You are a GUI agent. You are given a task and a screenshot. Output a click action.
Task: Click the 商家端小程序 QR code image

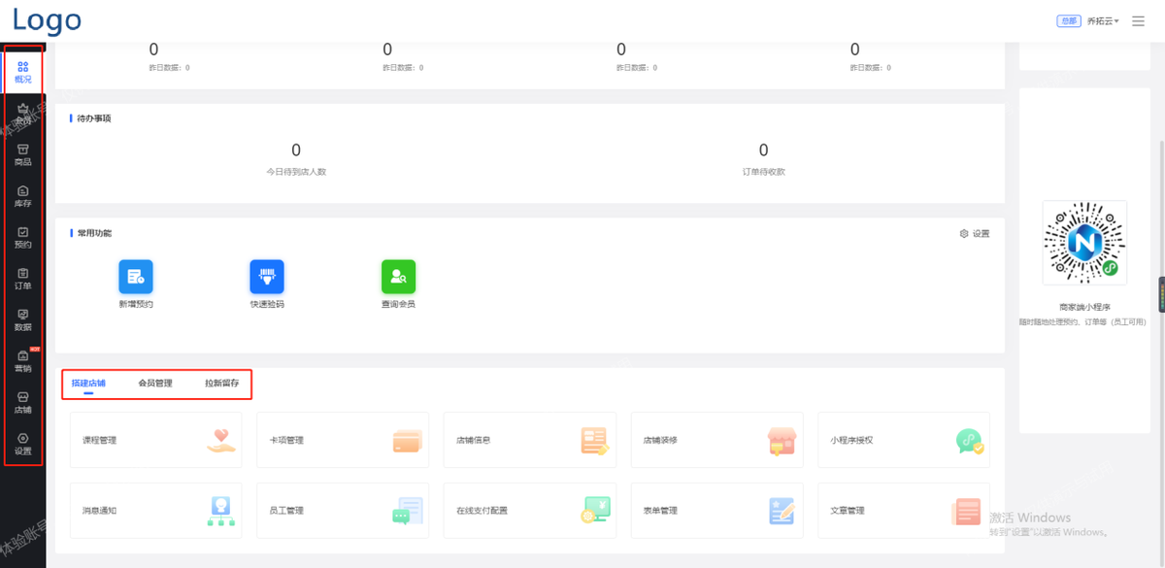tap(1084, 243)
